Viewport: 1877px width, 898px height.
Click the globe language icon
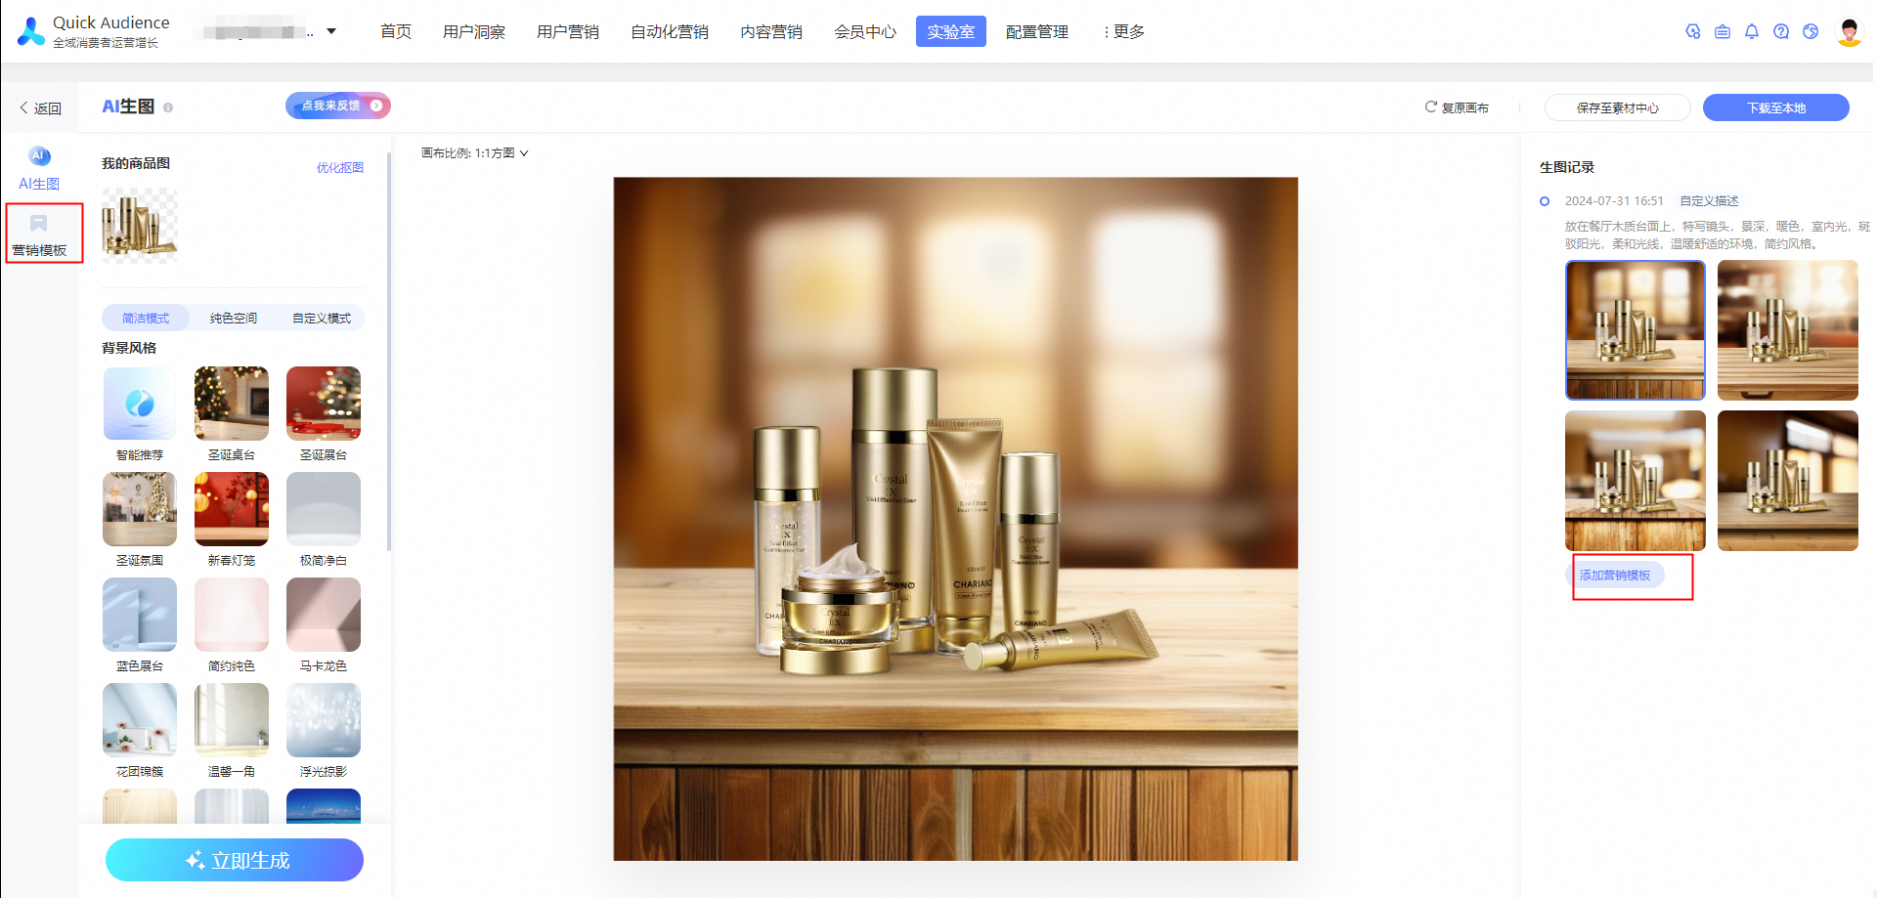coord(1811,31)
